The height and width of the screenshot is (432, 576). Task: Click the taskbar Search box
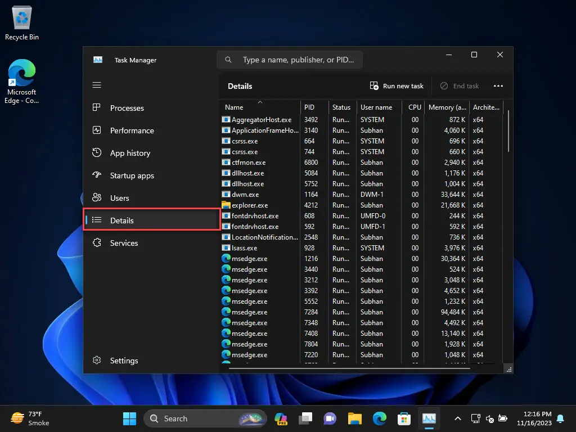[x=205, y=418]
